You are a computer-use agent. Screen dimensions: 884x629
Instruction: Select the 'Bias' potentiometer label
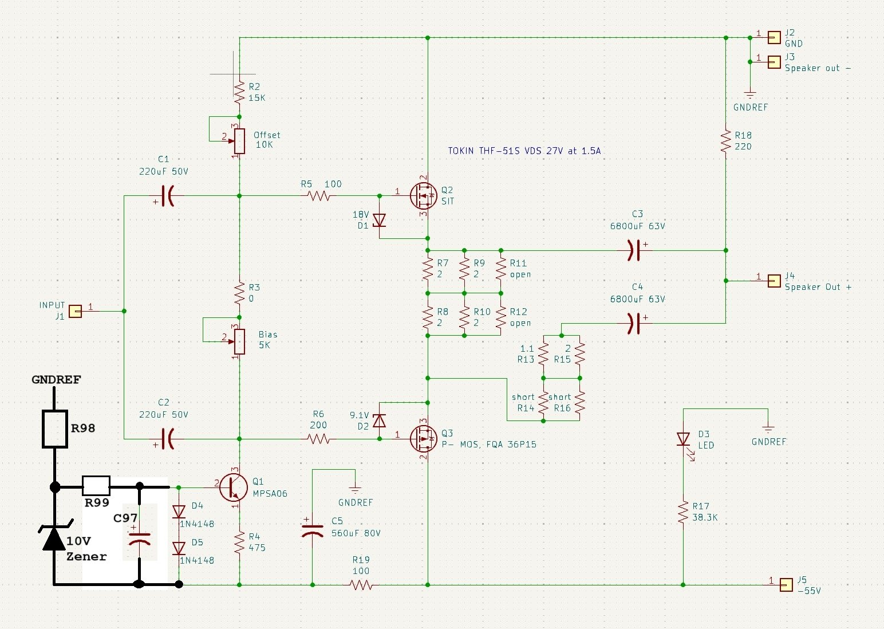[268, 335]
